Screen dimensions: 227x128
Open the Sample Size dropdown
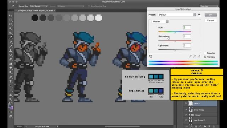coord(39,6)
